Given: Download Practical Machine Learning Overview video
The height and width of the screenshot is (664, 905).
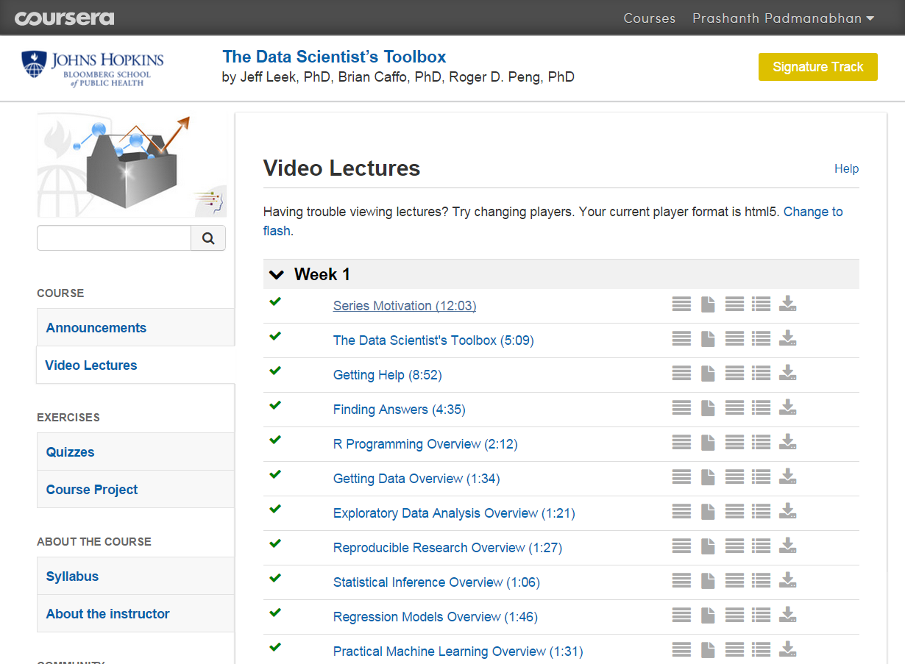Looking at the screenshot, I should [788, 649].
